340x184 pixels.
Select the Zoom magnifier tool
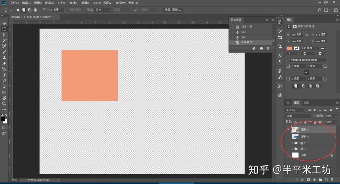pyautogui.click(x=4, y=104)
